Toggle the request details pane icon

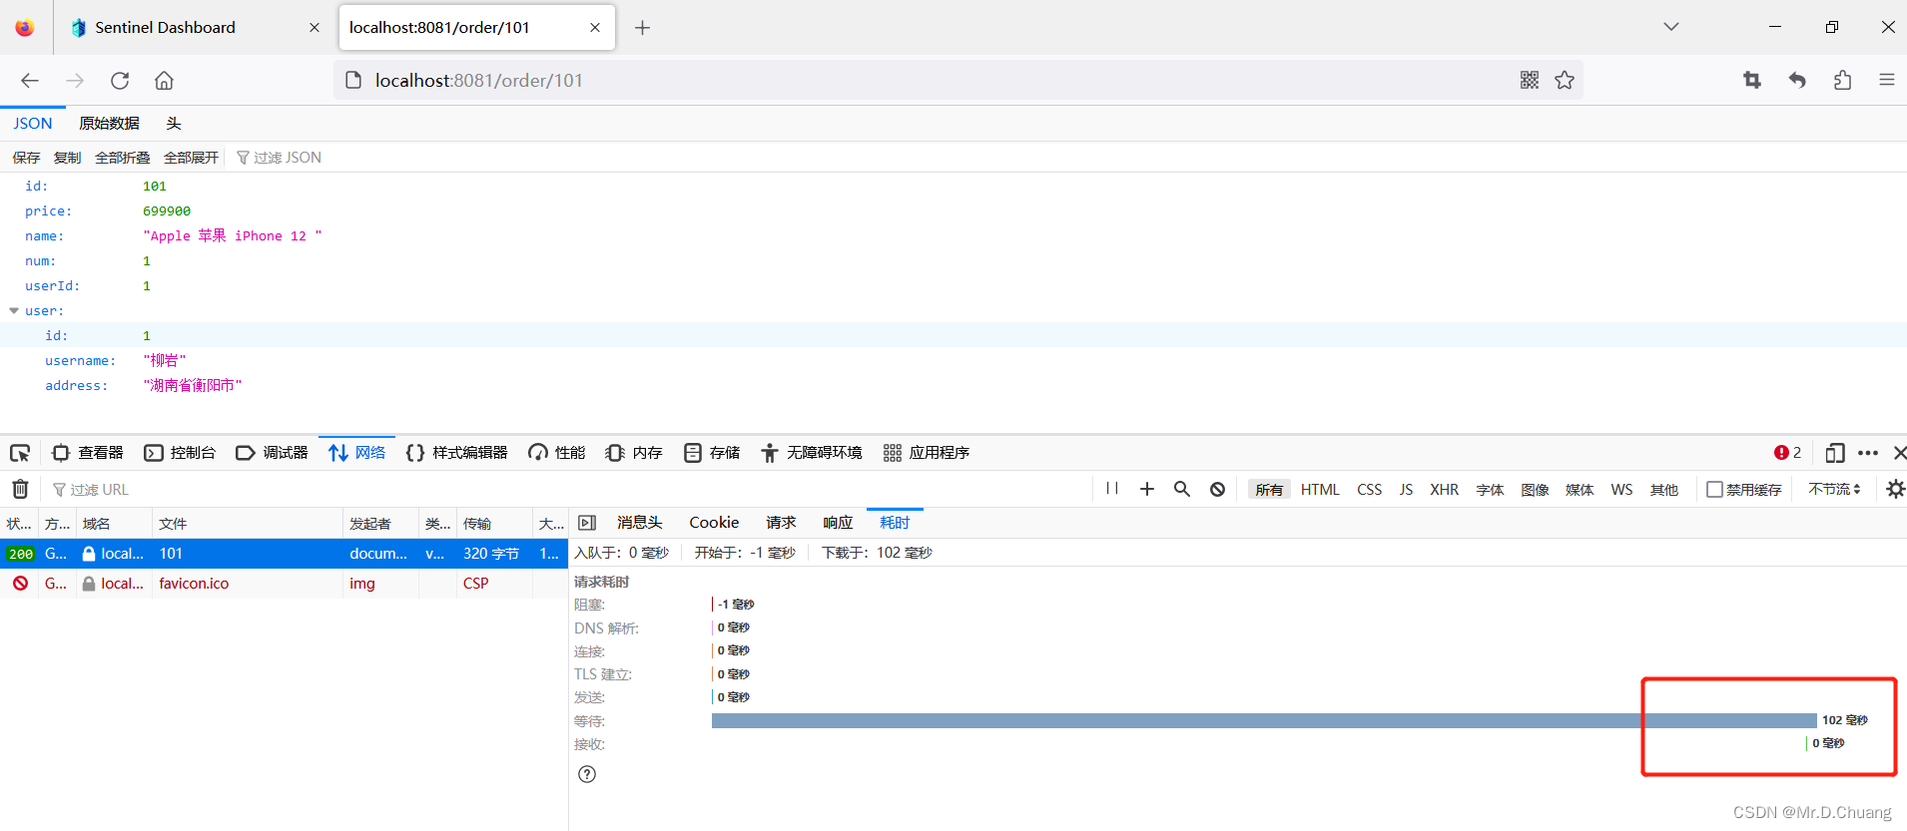pyautogui.click(x=587, y=523)
